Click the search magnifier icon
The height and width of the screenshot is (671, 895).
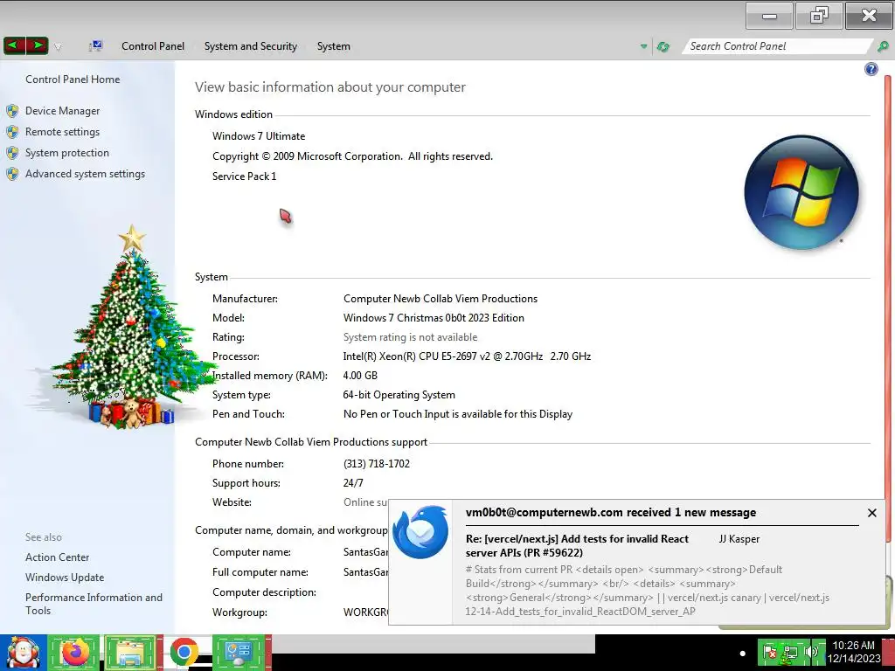(x=883, y=46)
